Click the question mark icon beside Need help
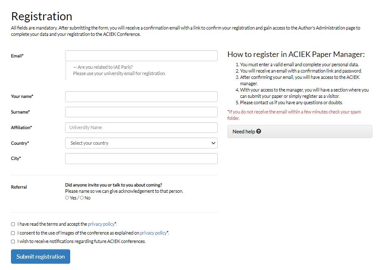 (x=259, y=132)
